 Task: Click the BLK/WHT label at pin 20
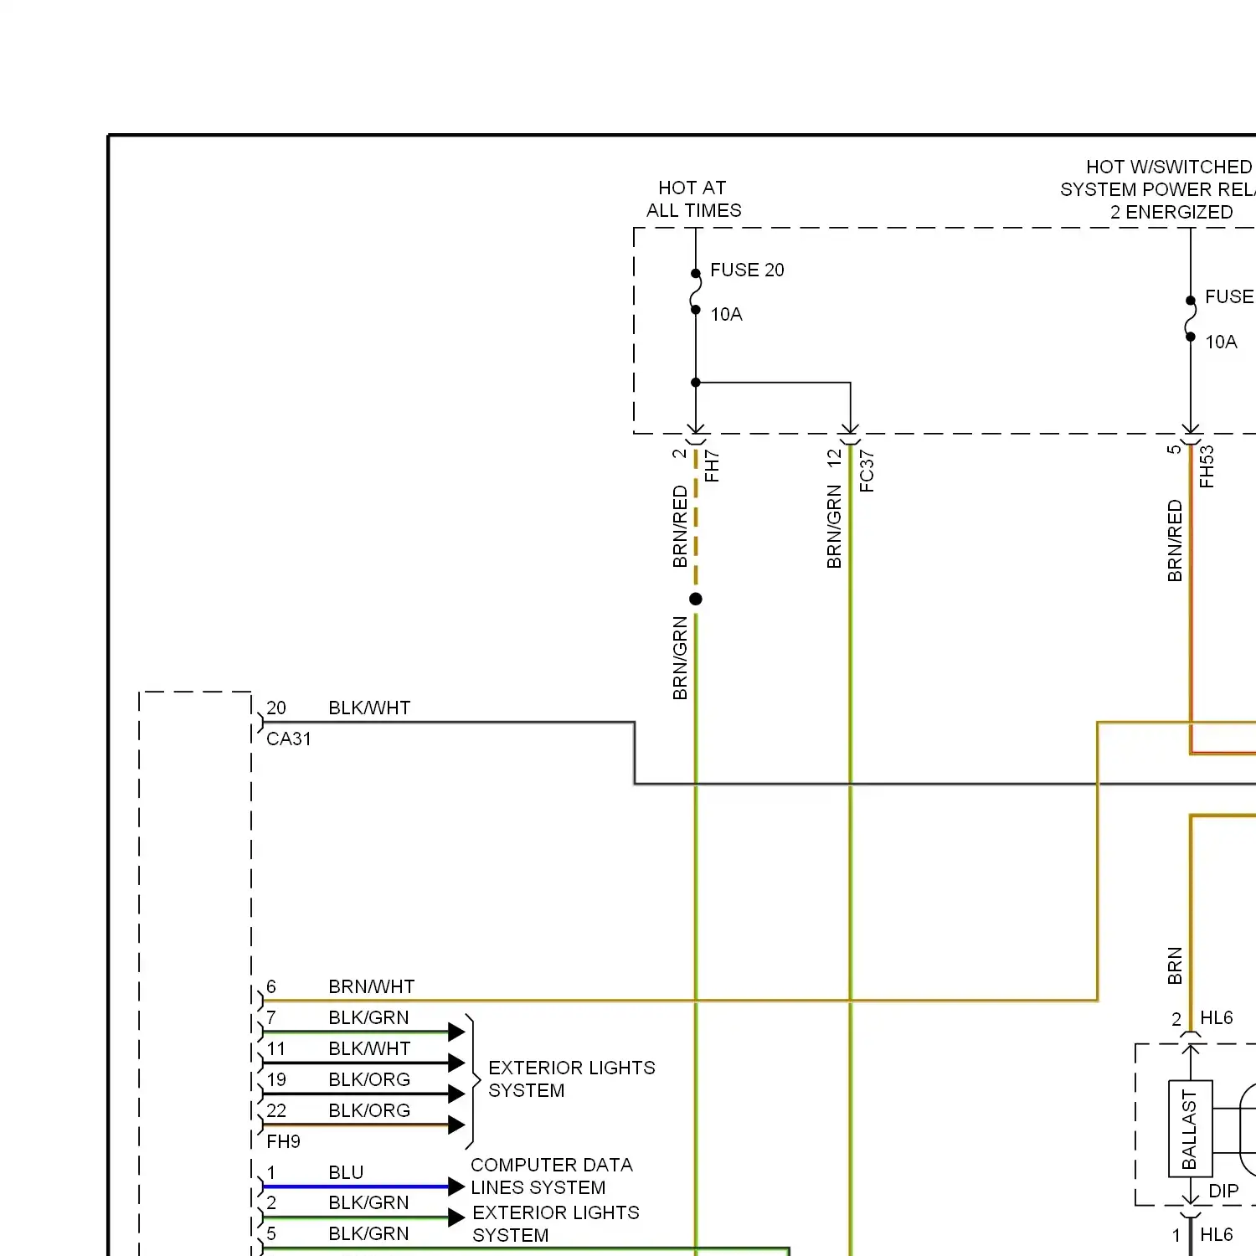(x=369, y=708)
